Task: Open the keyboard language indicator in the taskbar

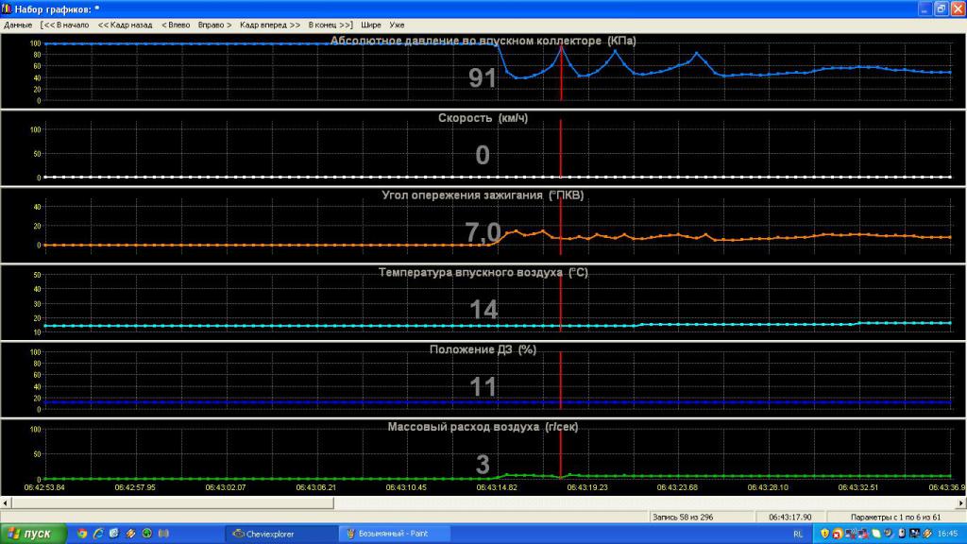Action: (x=799, y=534)
